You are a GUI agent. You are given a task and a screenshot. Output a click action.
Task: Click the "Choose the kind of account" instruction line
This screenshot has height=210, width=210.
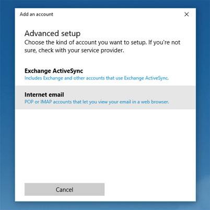pos(102,42)
